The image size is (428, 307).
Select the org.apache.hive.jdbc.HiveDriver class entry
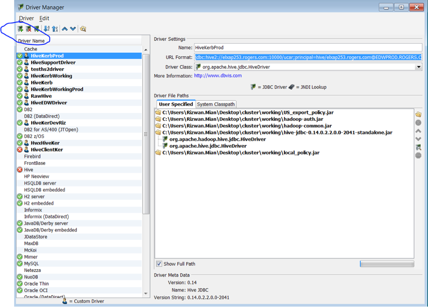pos(208,146)
